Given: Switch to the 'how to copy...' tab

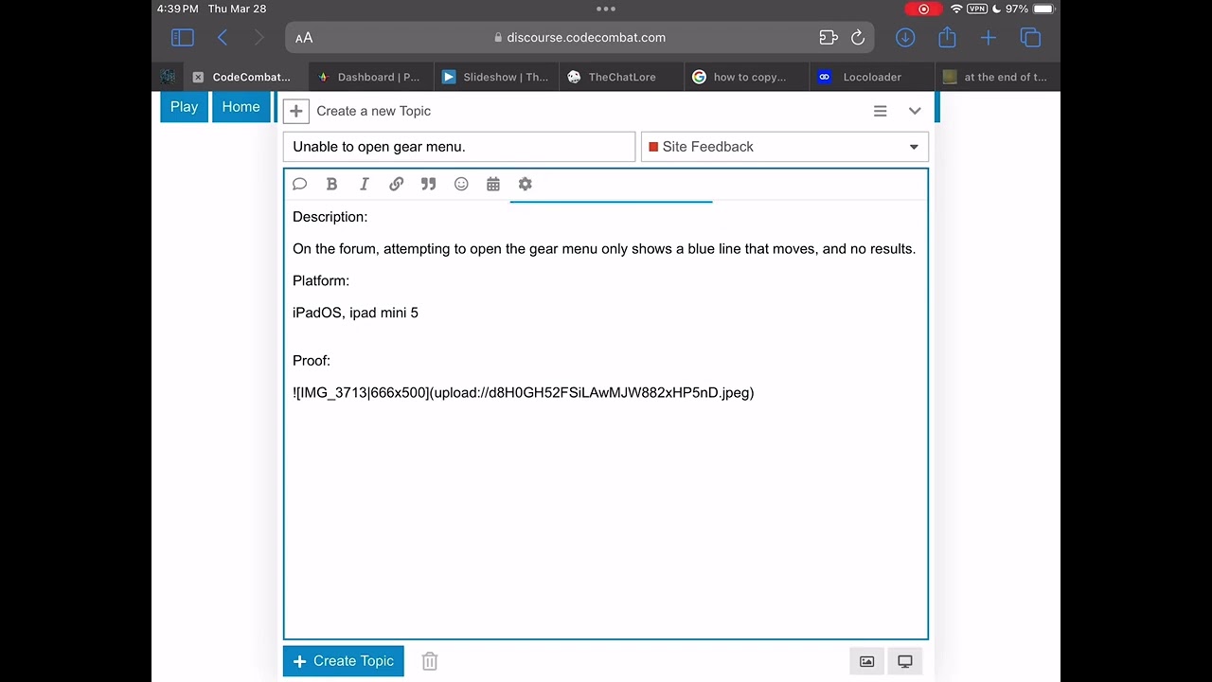Looking at the screenshot, I should [746, 78].
